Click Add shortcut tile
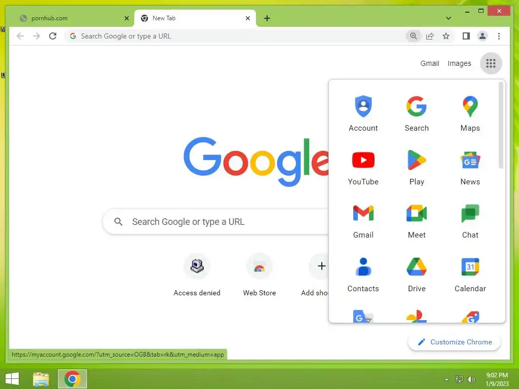 [315, 275]
